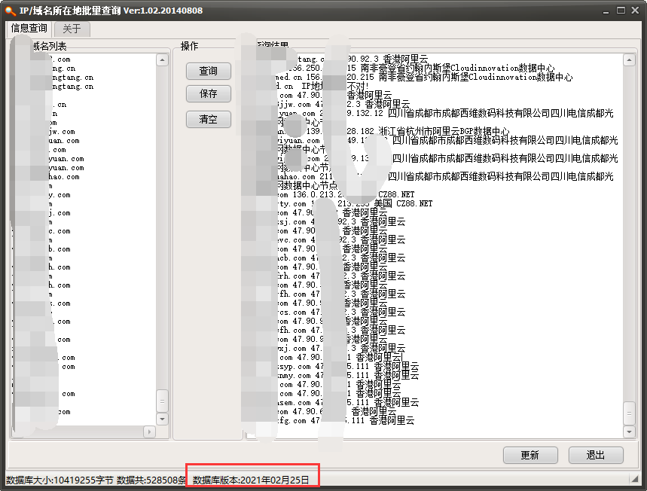This screenshot has height=491, width=647.
Task: Click the 操作 group label
Action: point(189,46)
